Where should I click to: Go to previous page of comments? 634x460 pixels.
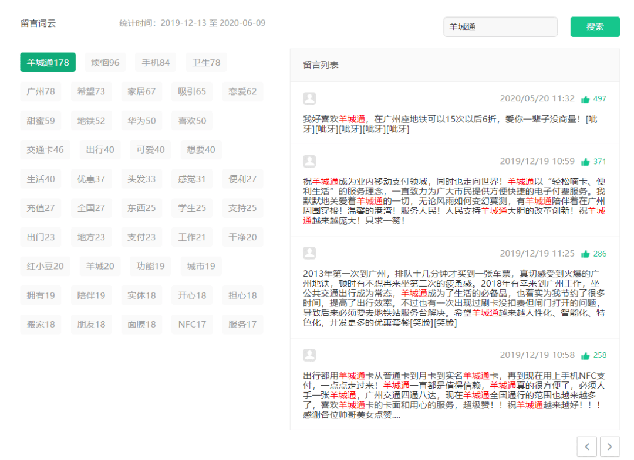(587, 447)
